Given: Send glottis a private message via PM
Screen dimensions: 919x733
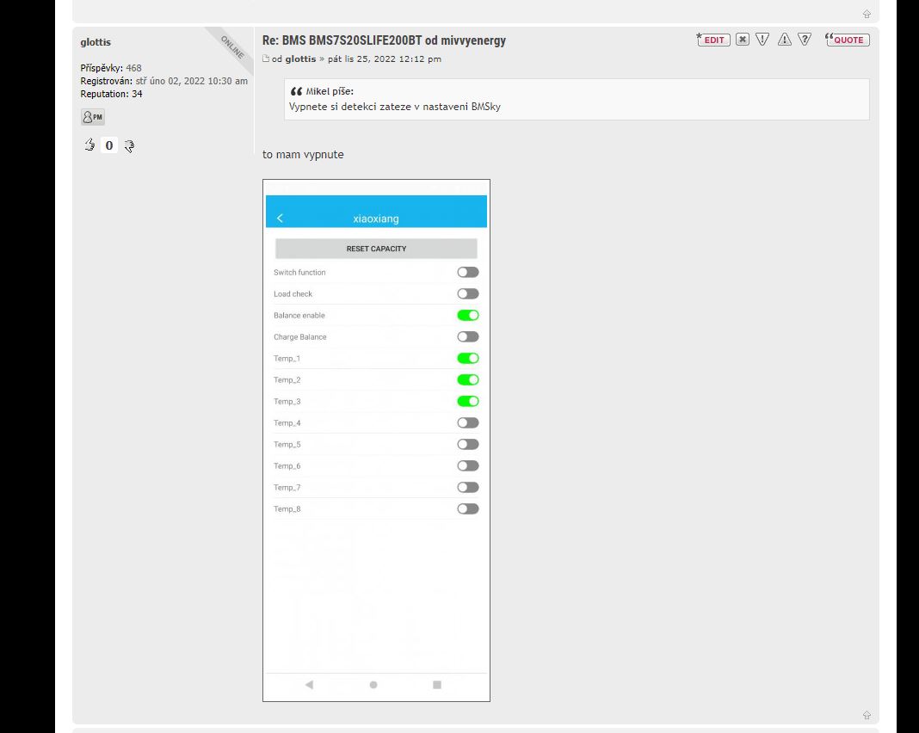Looking at the screenshot, I should click(x=93, y=117).
